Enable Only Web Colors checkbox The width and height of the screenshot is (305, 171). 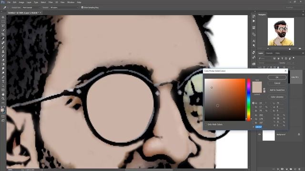206,124
